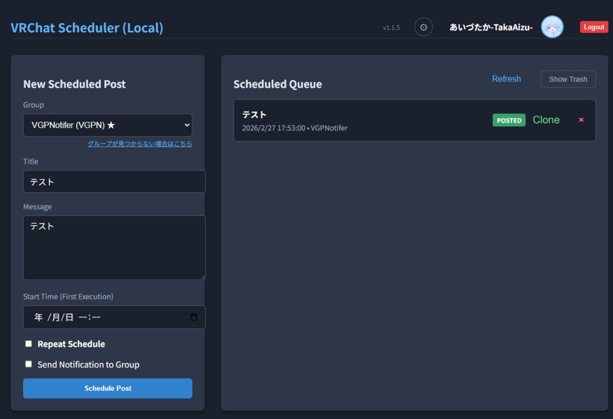This screenshot has height=419, width=613.
Task: Click the VRChat Scheduler (Local) header title
Action: click(x=87, y=28)
